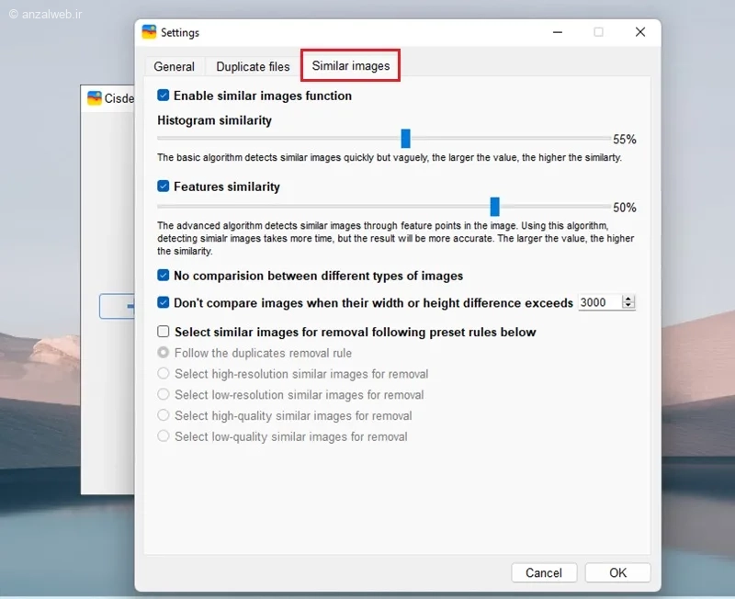Viewport: 735px width, 599px height.
Task: Uncheck Enable similar images function
Action: pos(164,96)
